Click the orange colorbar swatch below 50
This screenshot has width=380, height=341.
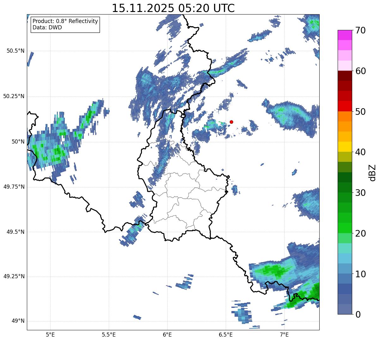(345, 116)
